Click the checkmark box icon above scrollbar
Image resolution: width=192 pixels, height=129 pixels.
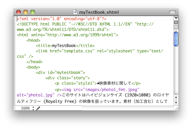pyautogui.click(x=176, y=22)
